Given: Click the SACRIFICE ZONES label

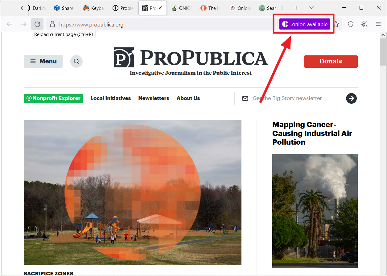Looking at the screenshot, I should pos(49,273).
